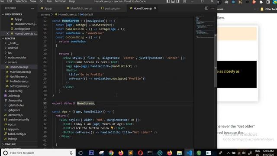277x156 pixels.
Task: Open the network icon in the system tray
Action: point(239,153)
